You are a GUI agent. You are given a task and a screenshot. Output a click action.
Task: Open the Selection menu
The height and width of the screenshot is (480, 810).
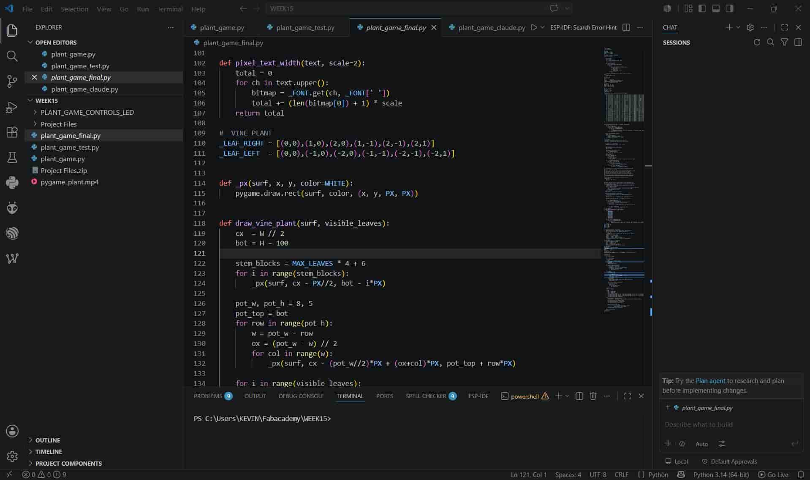coord(74,8)
